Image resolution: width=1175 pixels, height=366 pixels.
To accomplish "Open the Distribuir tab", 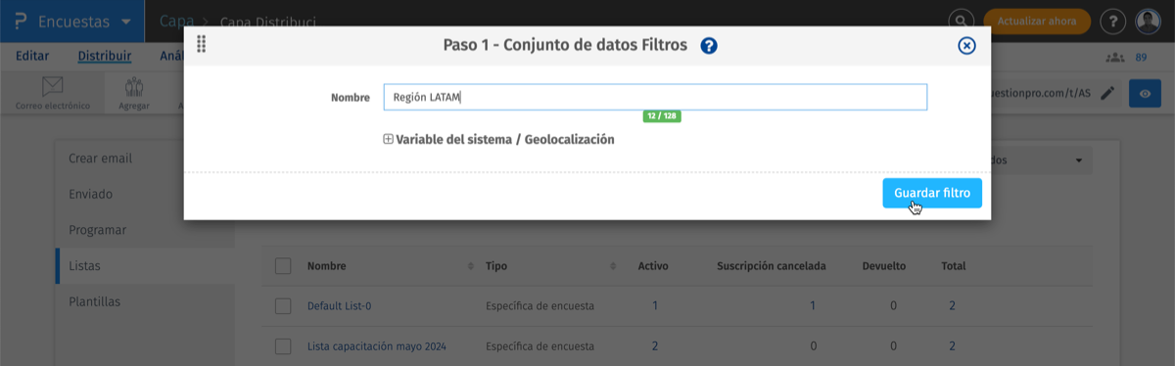I will [x=105, y=57].
